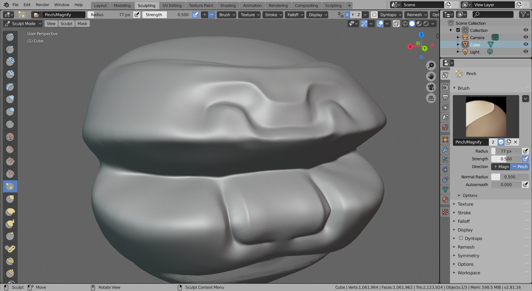Viewport: 532px width, 291px height.
Task: Open the Remesh dropdown in header
Action: [416, 15]
